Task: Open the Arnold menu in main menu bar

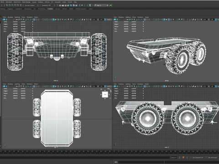Action: pyautogui.click(x=70, y=2)
